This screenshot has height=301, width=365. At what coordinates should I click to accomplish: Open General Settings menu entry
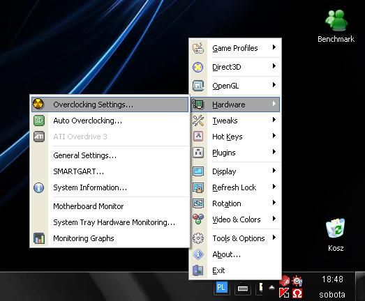(110, 155)
